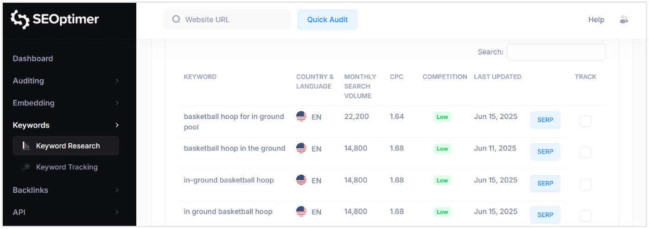Click the Low competition badge in first row

point(442,117)
